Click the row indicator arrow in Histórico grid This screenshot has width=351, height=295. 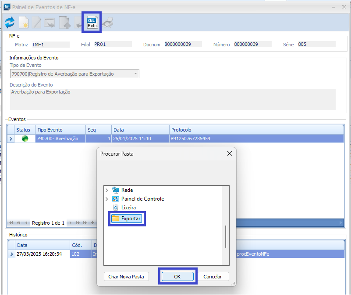click(x=12, y=254)
